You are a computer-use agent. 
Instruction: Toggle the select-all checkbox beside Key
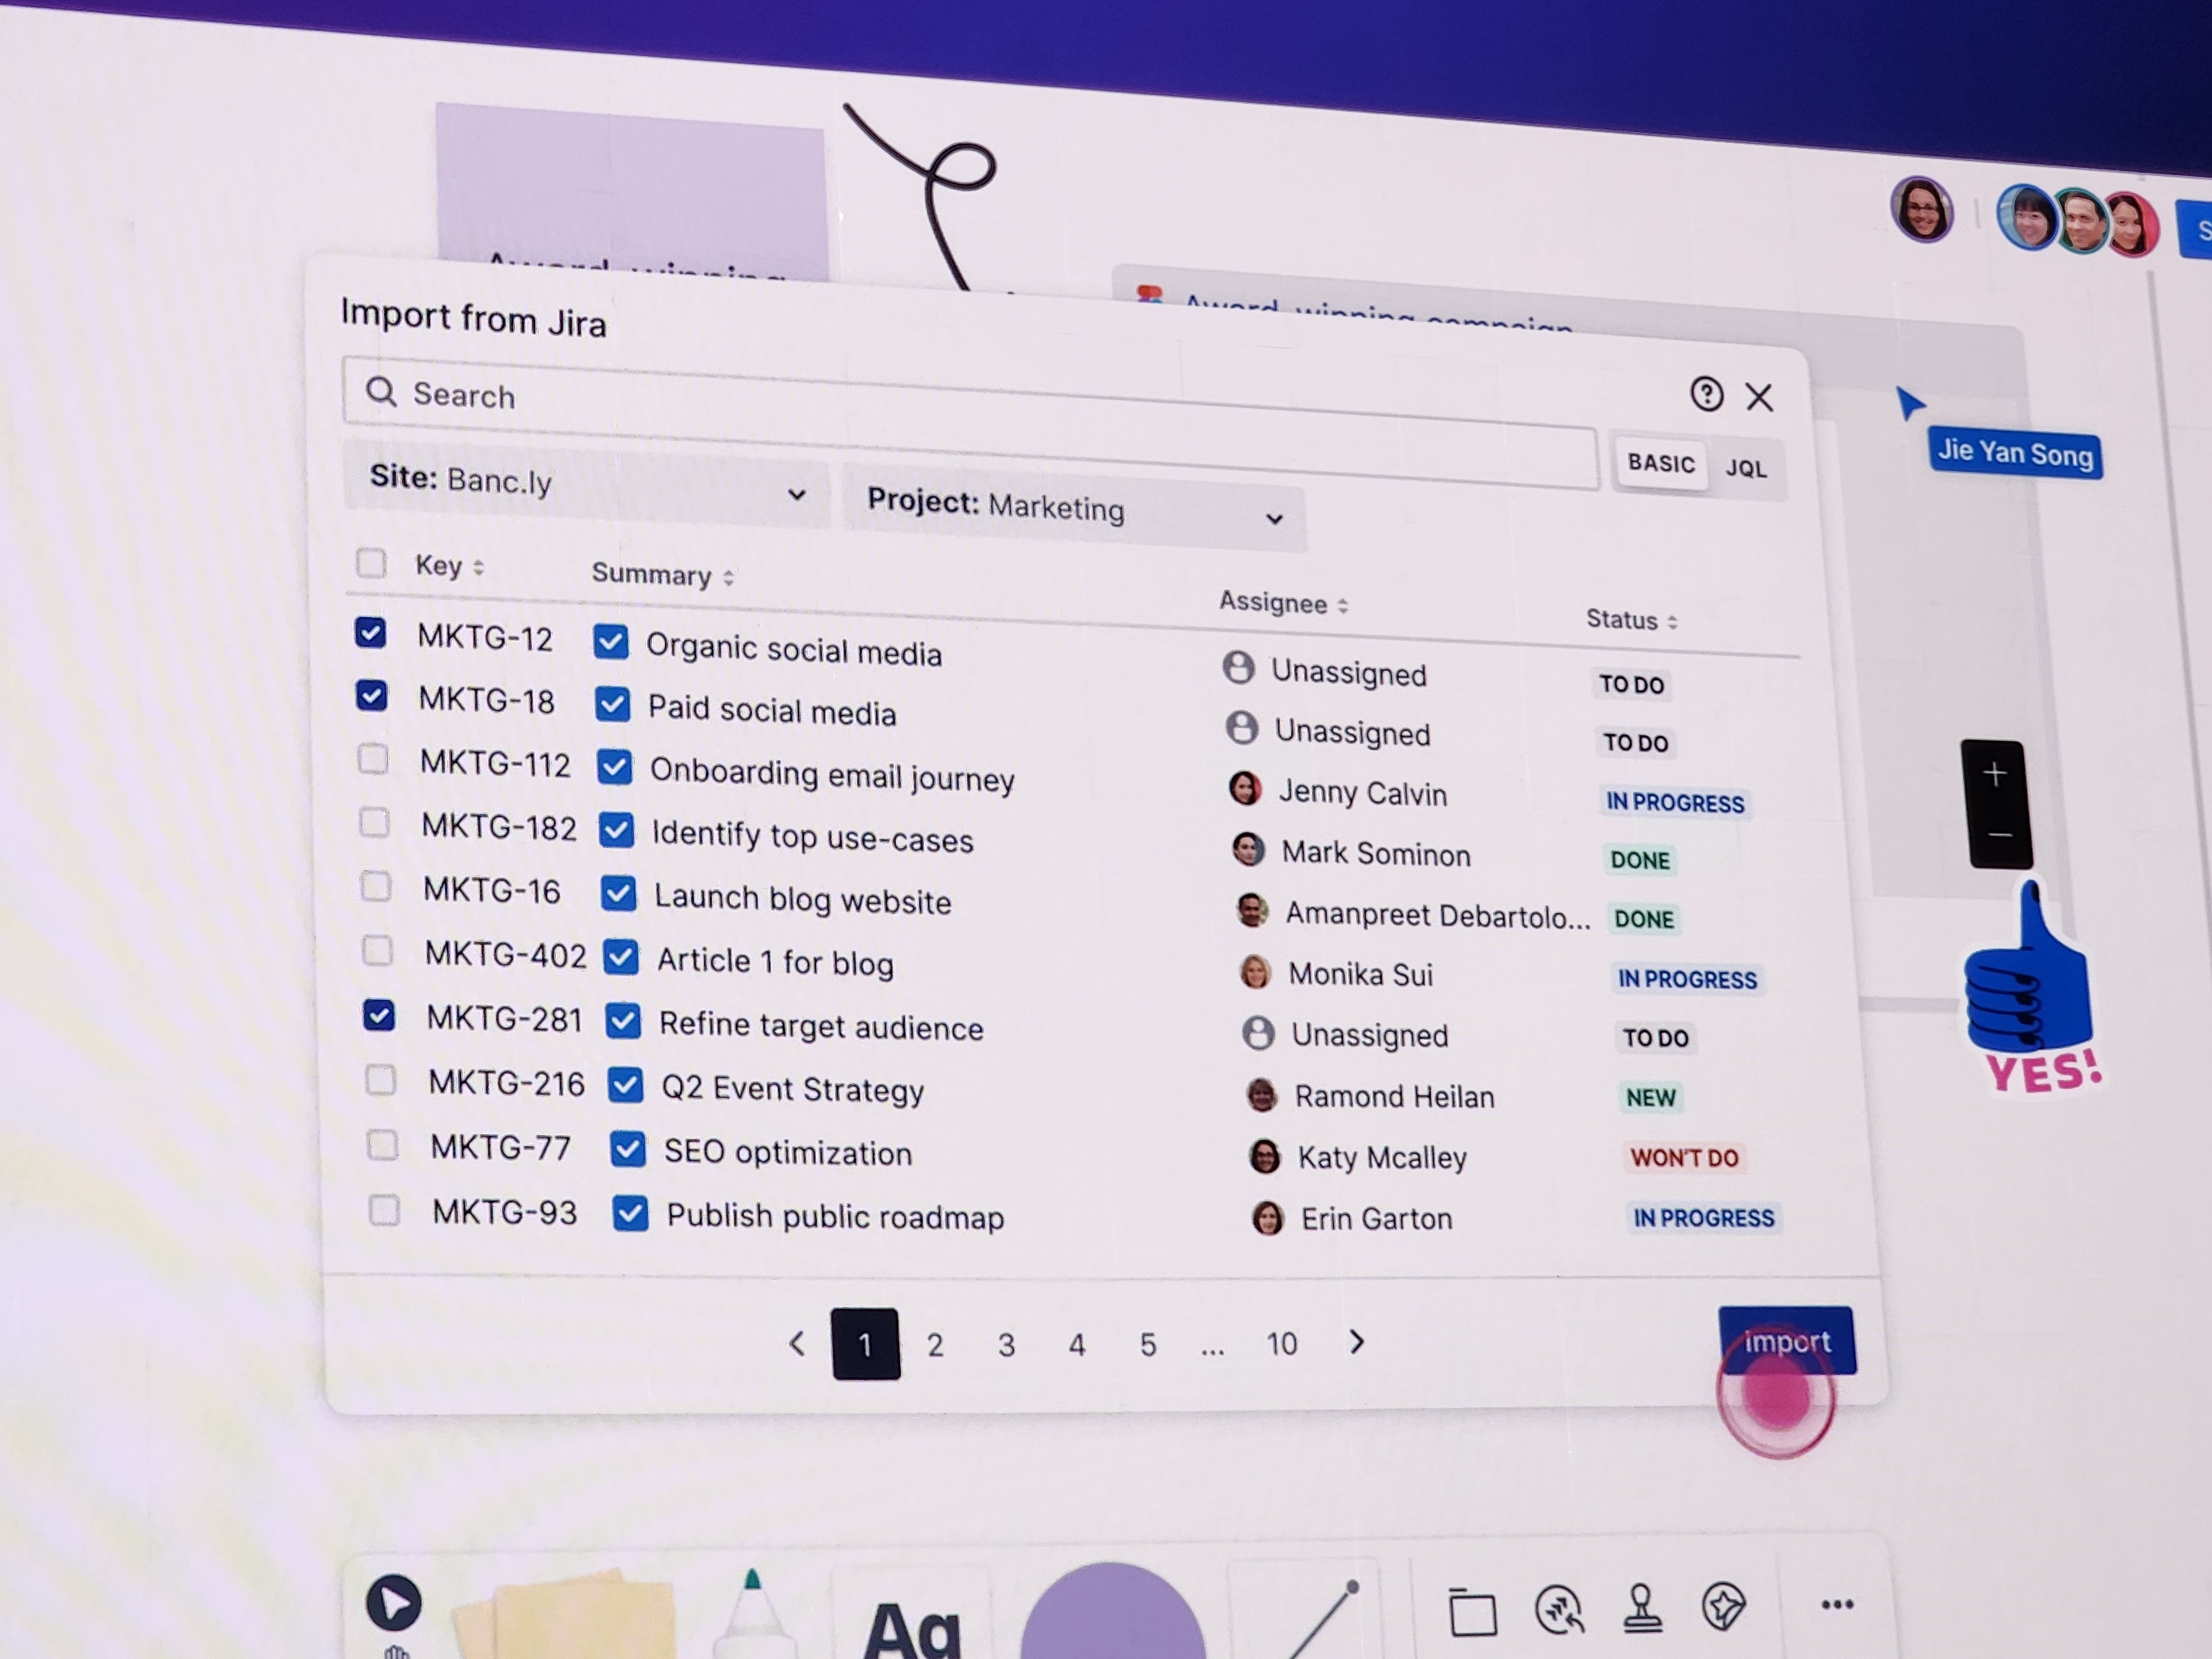(x=371, y=562)
